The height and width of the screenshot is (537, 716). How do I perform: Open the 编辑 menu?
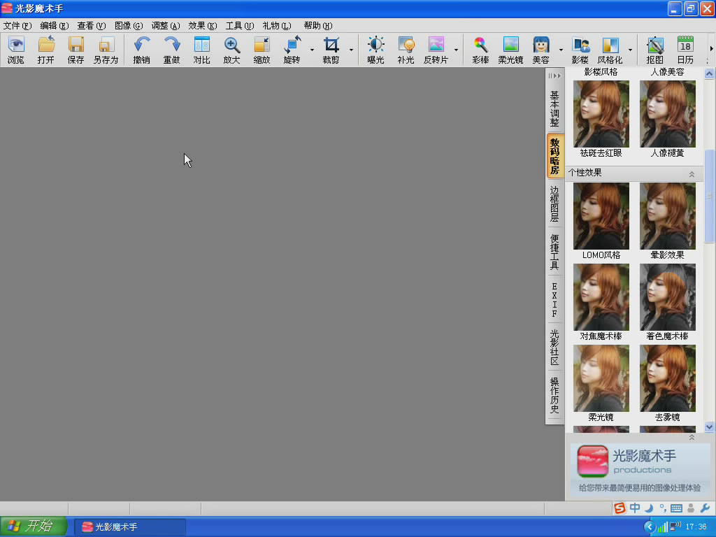click(x=55, y=26)
